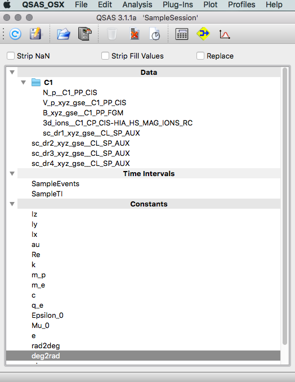Select N_p__C1_PP_CIS data item
The width and height of the screenshot is (295, 382).
click(x=70, y=93)
